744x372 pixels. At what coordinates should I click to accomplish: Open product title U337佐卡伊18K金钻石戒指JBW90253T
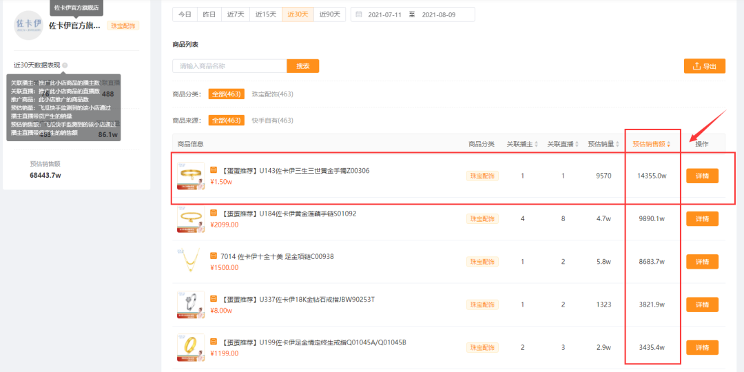pyautogui.click(x=298, y=300)
